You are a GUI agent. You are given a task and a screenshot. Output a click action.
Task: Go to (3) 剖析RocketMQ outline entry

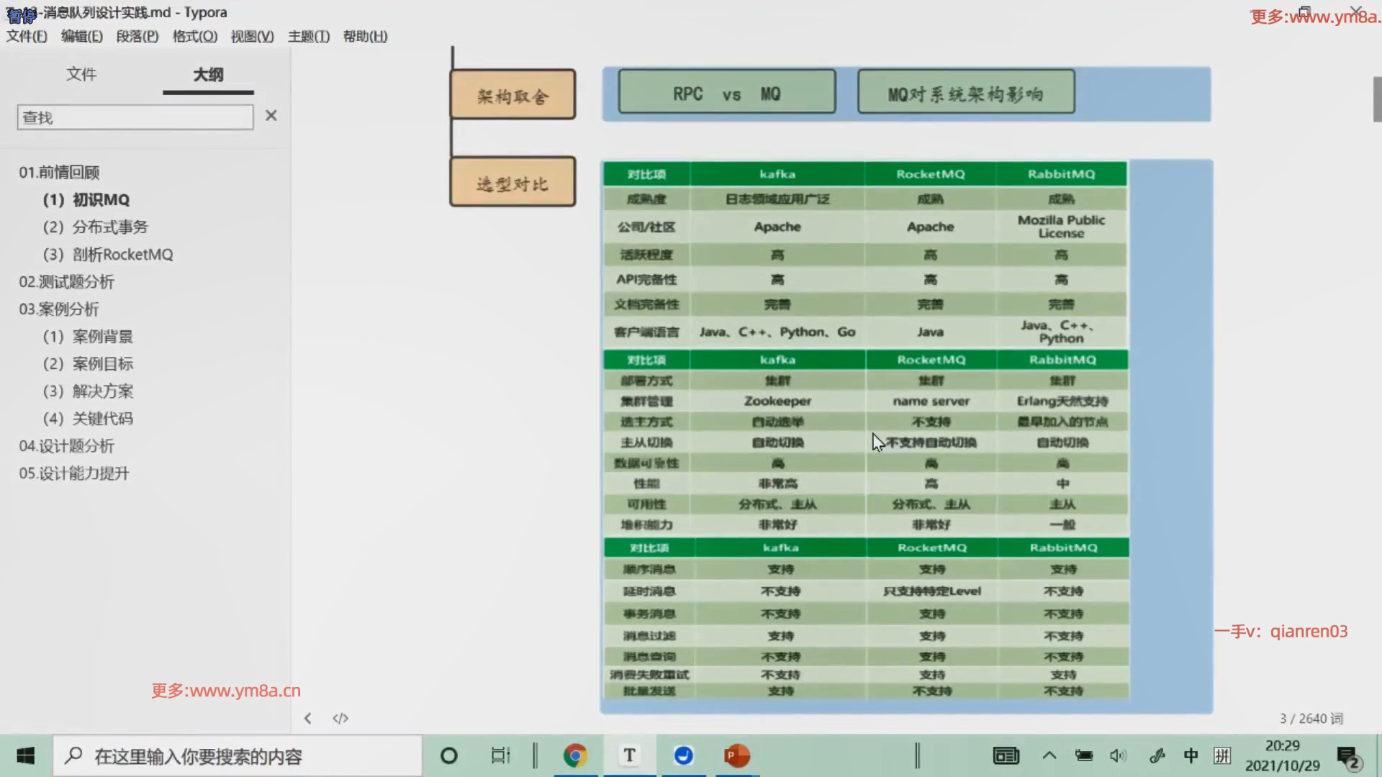tap(108, 255)
